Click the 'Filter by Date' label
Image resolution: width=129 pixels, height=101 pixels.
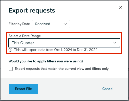(x=19, y=24)
